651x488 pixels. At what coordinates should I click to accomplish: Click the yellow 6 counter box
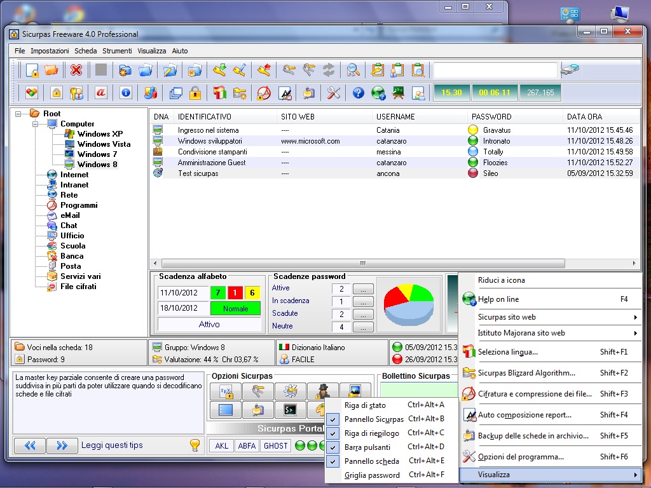coord(252,292)
